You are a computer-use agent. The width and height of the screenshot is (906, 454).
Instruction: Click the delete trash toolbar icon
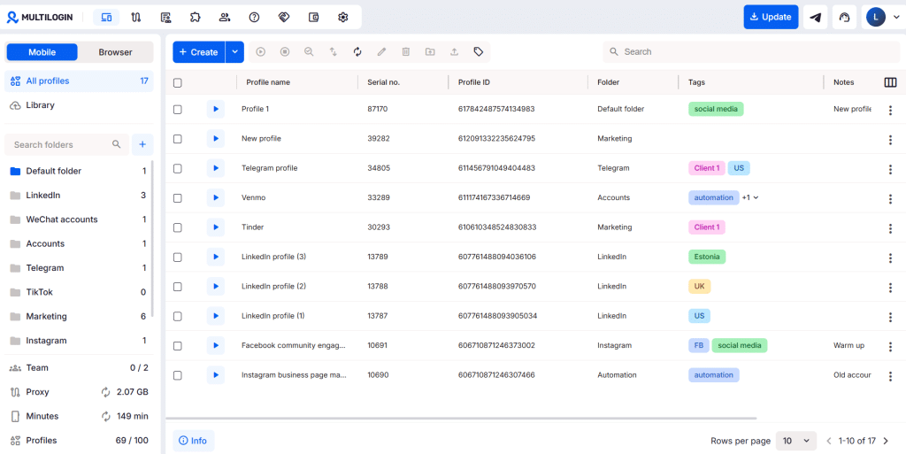[405, 52]
